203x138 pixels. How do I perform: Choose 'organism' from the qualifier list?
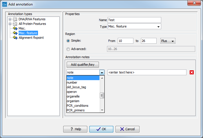point(73,101)
